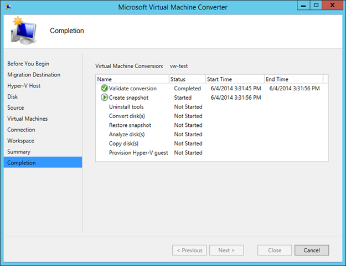Go to the Virtual Machines step
This screenshot has height=266, width=346.
pos(27,119)
